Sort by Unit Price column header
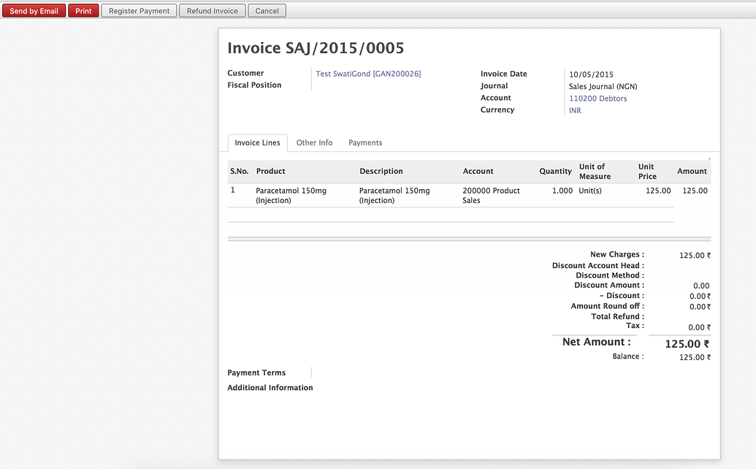This screenshot has width=756, height=469. pos(647,172)
